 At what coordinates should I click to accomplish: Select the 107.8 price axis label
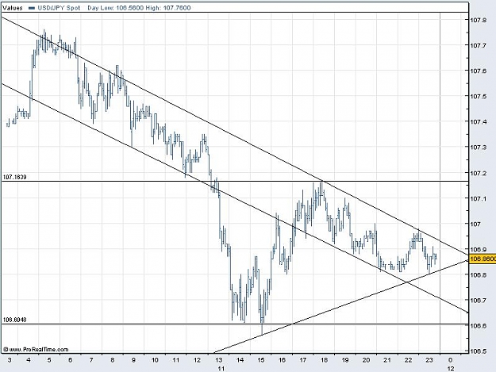(x=478, y=20)
